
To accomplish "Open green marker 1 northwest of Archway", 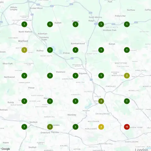I will (x=127, y=101).
